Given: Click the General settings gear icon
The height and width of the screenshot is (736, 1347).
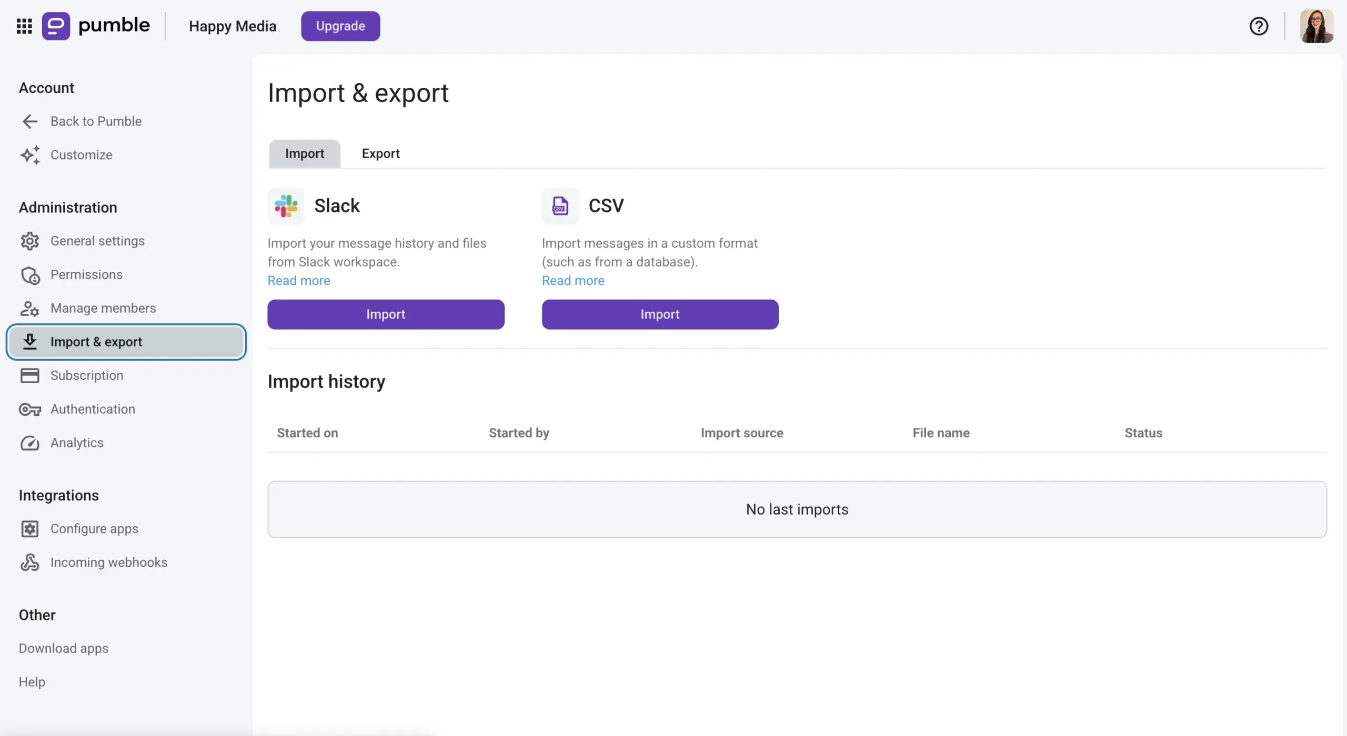Looking at the screenshot, I should 30,241.
